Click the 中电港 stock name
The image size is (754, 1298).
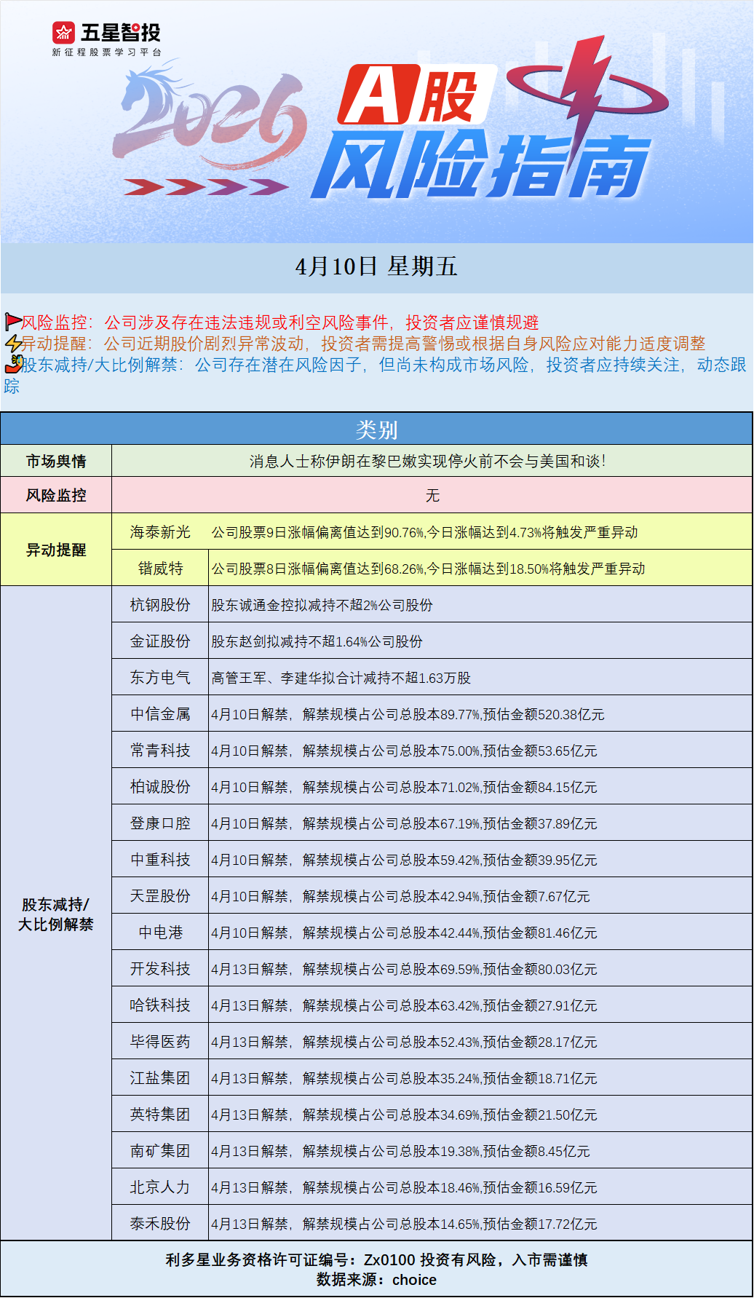point(160,933)
